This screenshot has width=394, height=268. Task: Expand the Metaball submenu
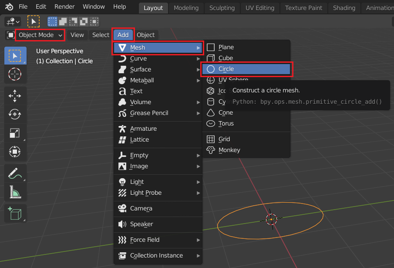158,80
